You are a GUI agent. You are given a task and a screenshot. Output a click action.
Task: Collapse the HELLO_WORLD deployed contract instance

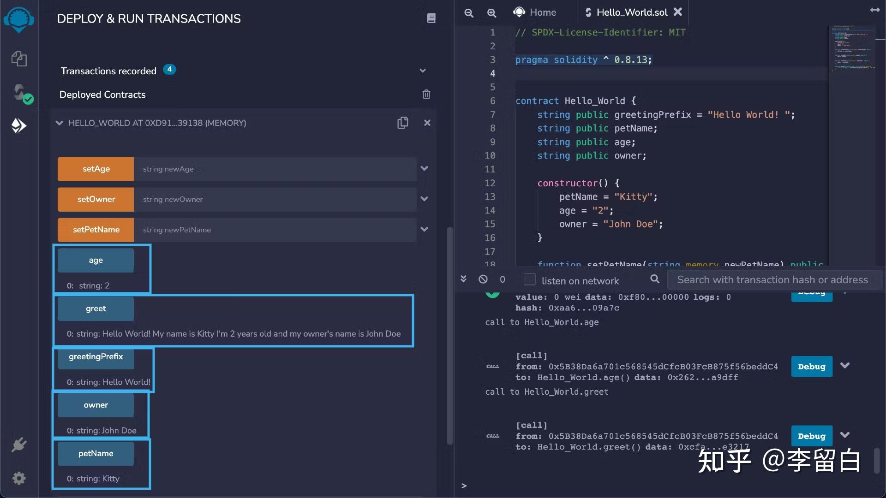coord(59,123)
